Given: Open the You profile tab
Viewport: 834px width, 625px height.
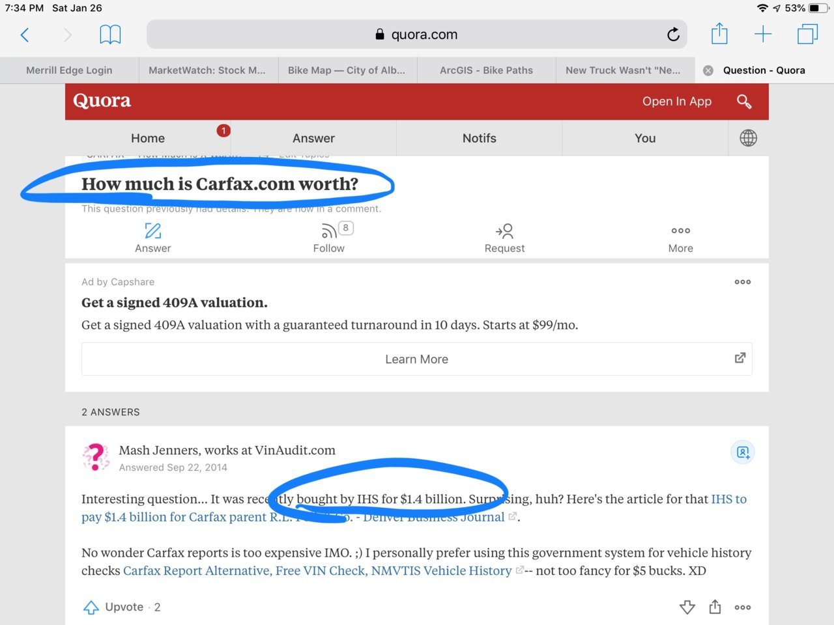Looking at the screenshot, I should tap(645, 138).
